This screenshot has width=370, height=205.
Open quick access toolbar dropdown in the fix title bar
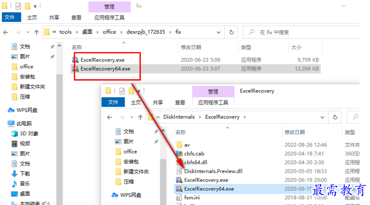(35, 6)
